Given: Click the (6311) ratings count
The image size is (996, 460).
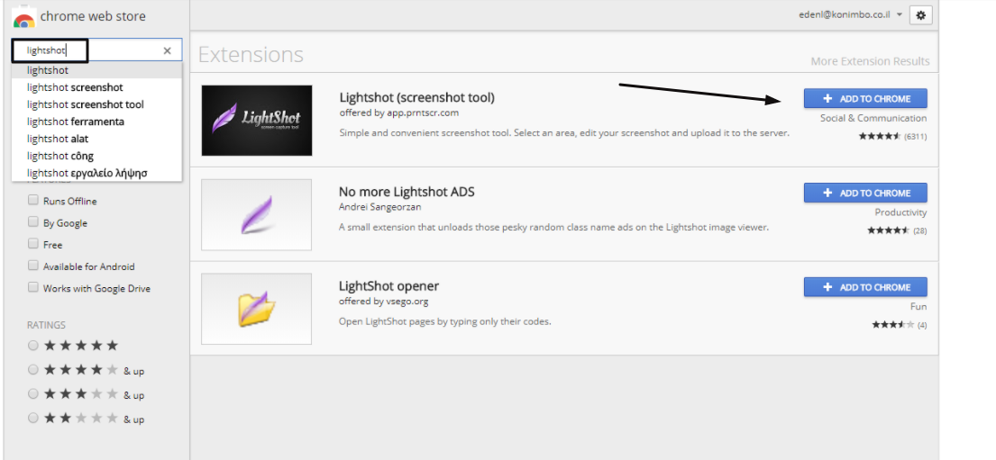Looking at the screenshot, I should (916, 137).
